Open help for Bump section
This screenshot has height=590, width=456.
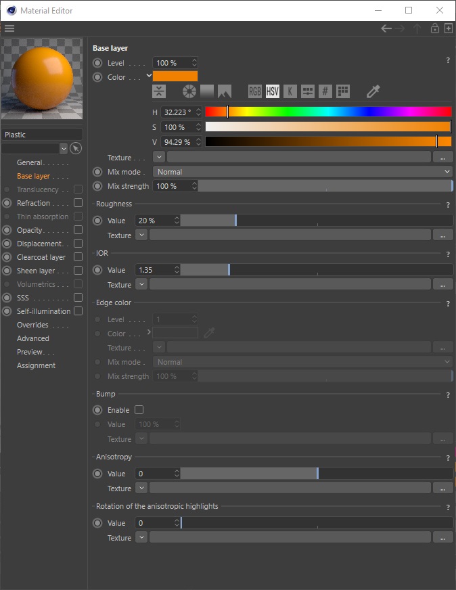coord(448,395)
